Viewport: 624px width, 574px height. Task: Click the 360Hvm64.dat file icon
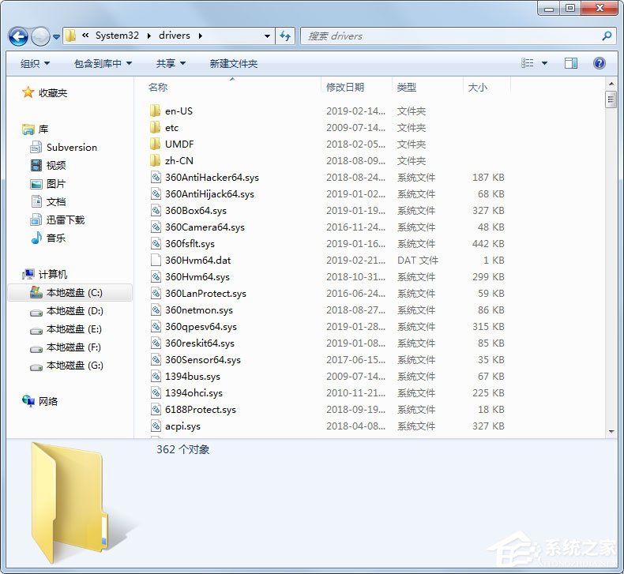(156, 260)
